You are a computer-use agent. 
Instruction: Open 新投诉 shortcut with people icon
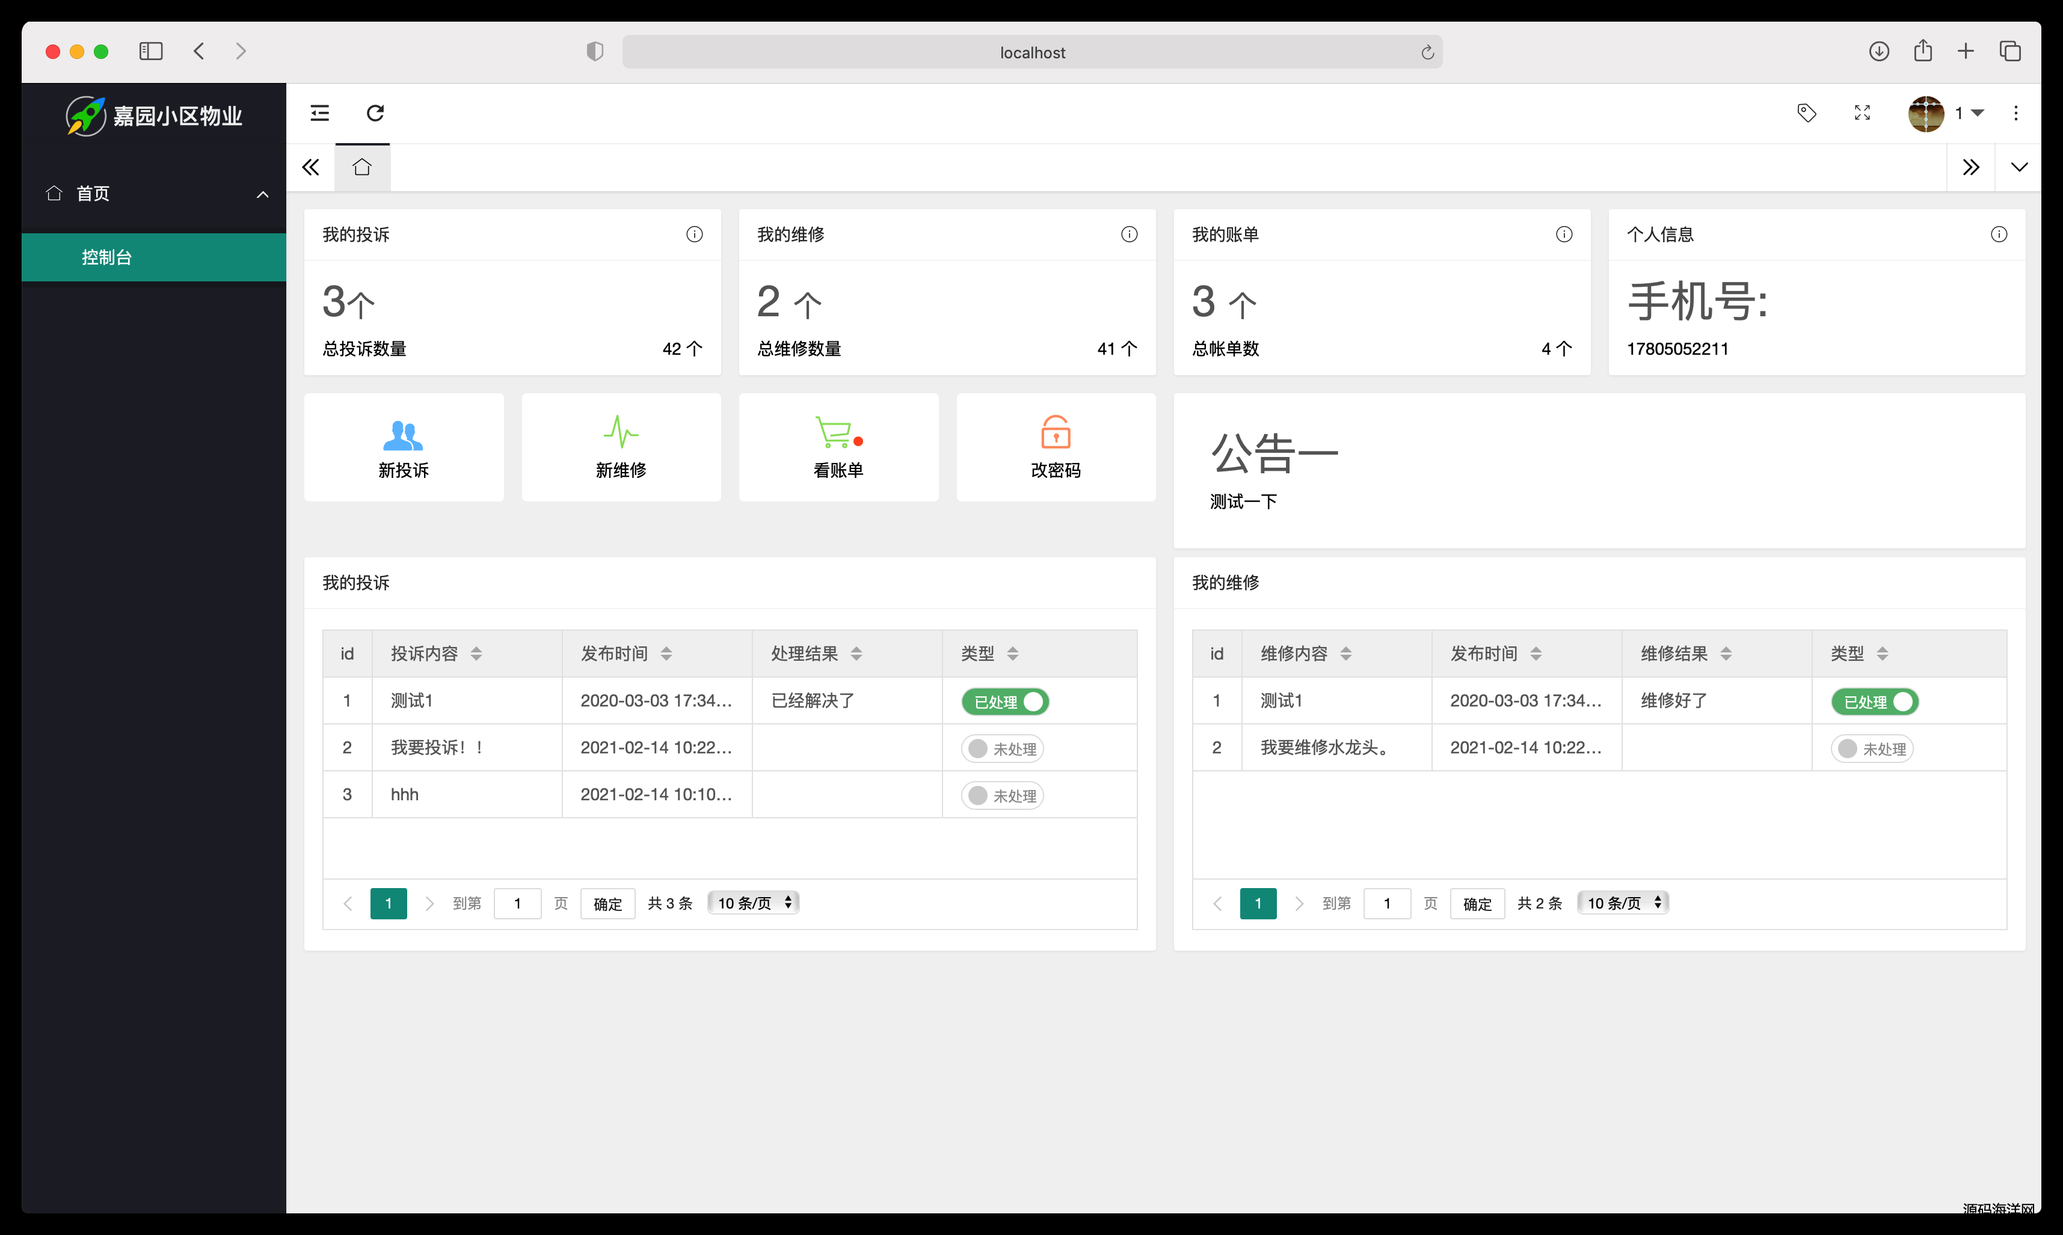pos(404,448)
